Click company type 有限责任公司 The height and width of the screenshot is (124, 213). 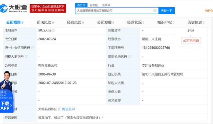(x=48, y=65)
